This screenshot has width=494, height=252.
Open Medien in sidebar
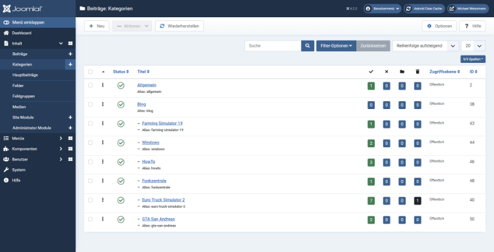point(19,107)
